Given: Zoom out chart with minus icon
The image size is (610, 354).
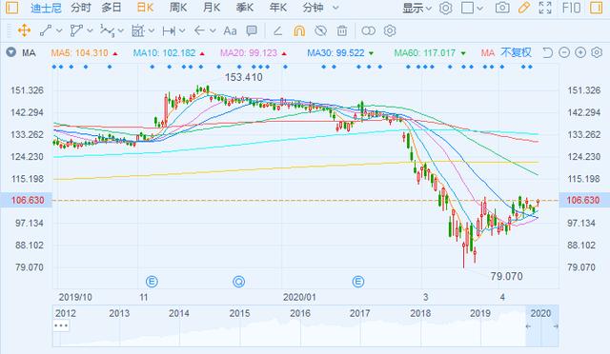Looking at the screenshot, I should pyautogui.click(x=564, y=52).
